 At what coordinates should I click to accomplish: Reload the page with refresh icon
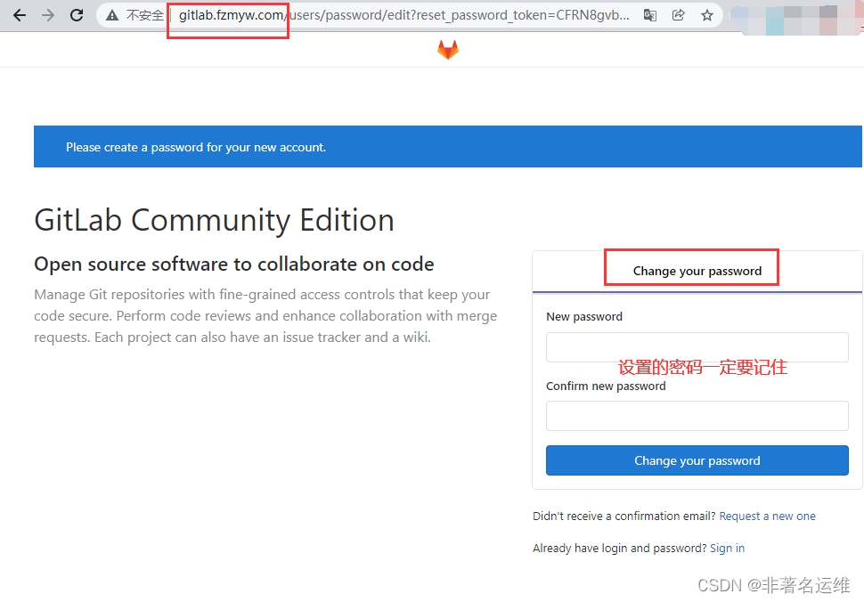pos(77,15)
